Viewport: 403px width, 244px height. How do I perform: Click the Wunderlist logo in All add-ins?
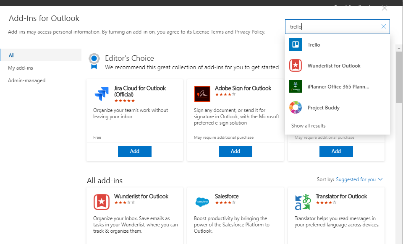click(x=102, y=202)
